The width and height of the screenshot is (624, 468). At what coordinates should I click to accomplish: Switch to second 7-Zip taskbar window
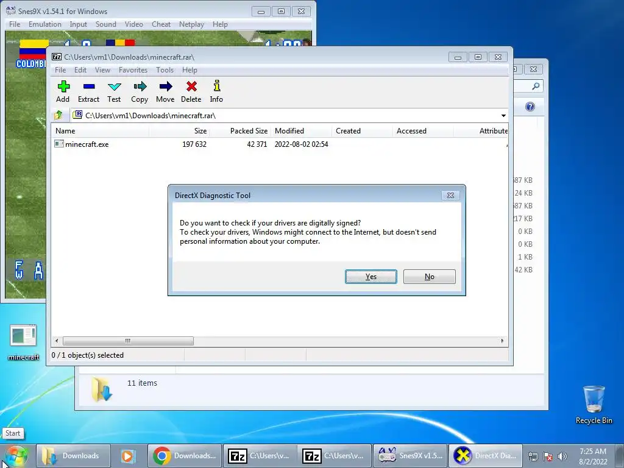point(334,456)
